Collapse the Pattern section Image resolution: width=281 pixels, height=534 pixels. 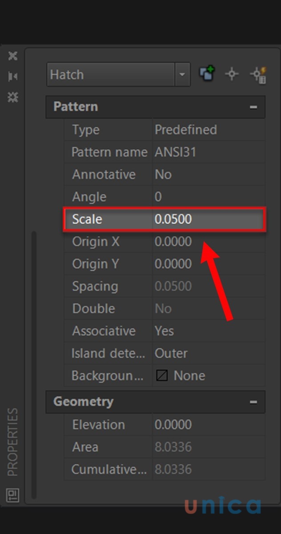[x=253, y=107]
